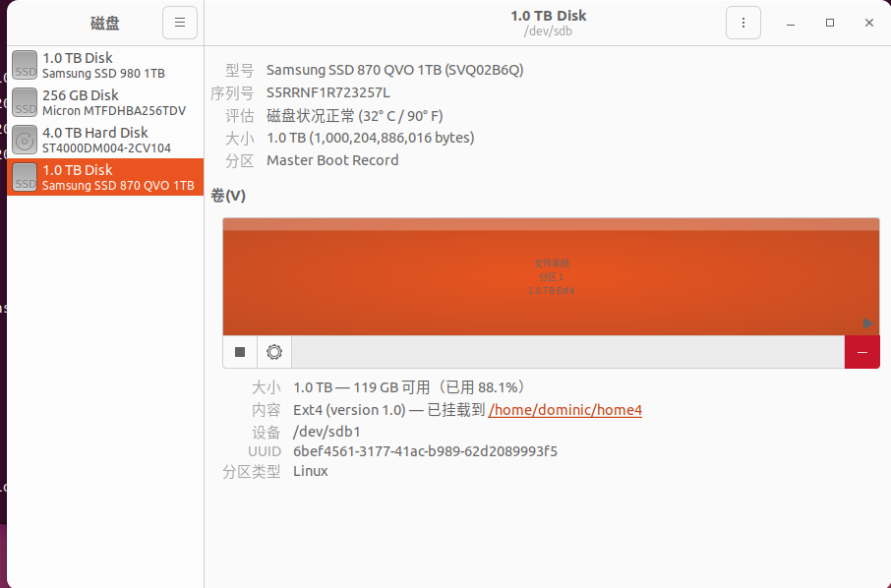
Task: Maximize the Disks window
Action: click(830, 23)
